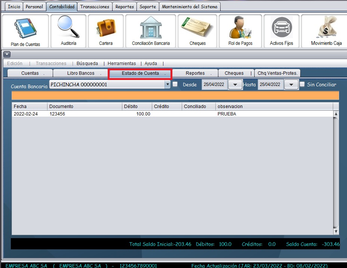Collapse the panel with the top-left arrow
This screenshot has height=268, width=347.
pyautogui.click(x=6, y=55)
